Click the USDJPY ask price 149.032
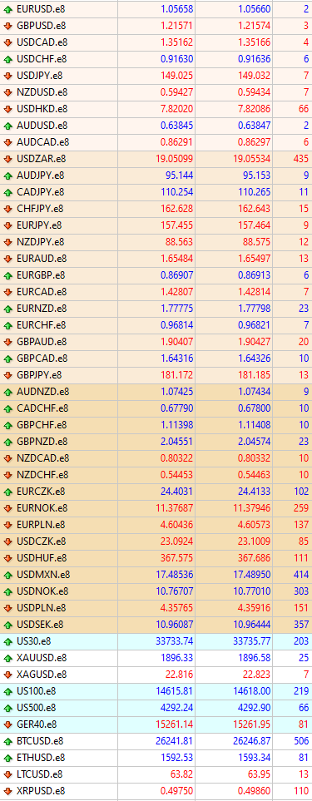 point(254,76)
